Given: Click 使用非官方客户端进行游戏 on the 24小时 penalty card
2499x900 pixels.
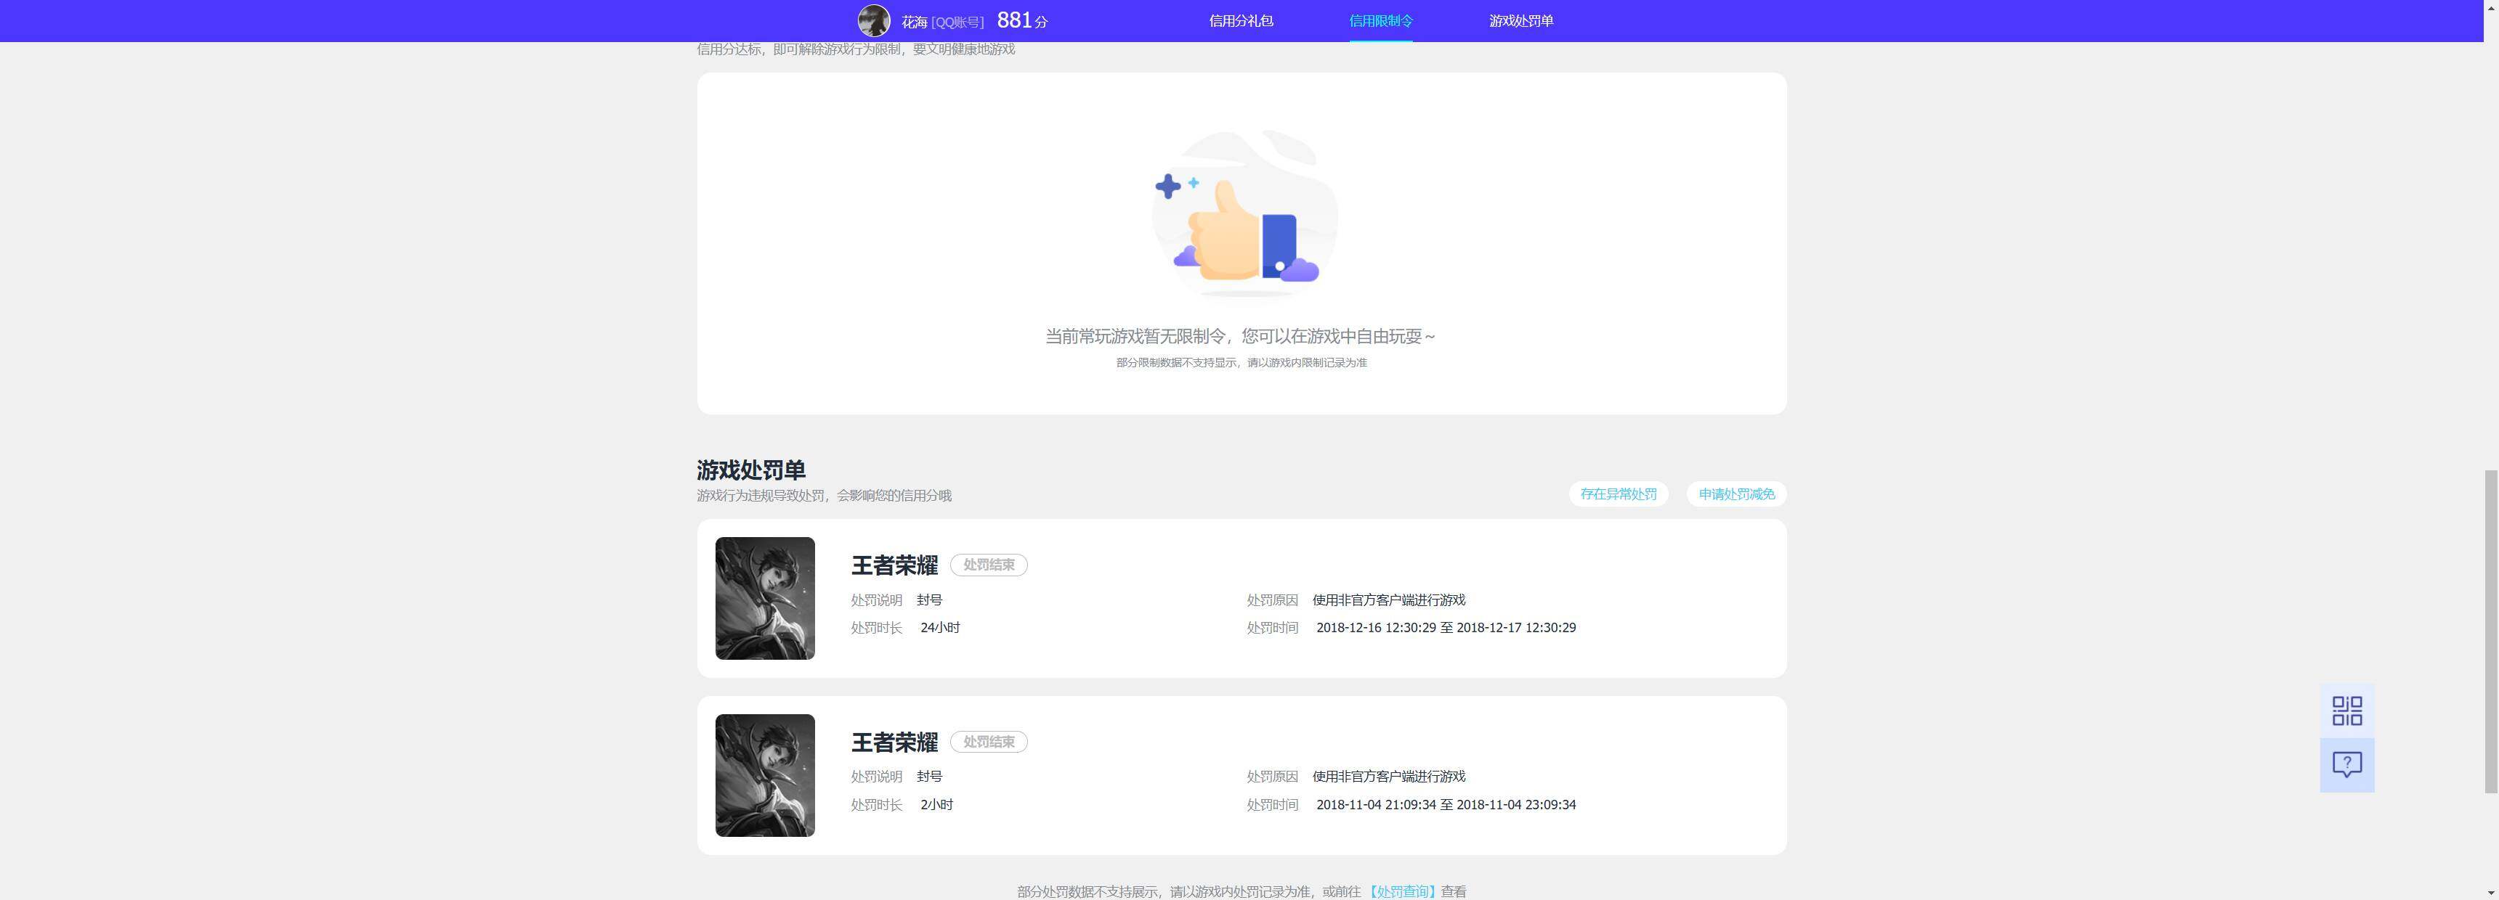Looking at the screenshot, I should pyautogui.click(x=1388, y=600).
